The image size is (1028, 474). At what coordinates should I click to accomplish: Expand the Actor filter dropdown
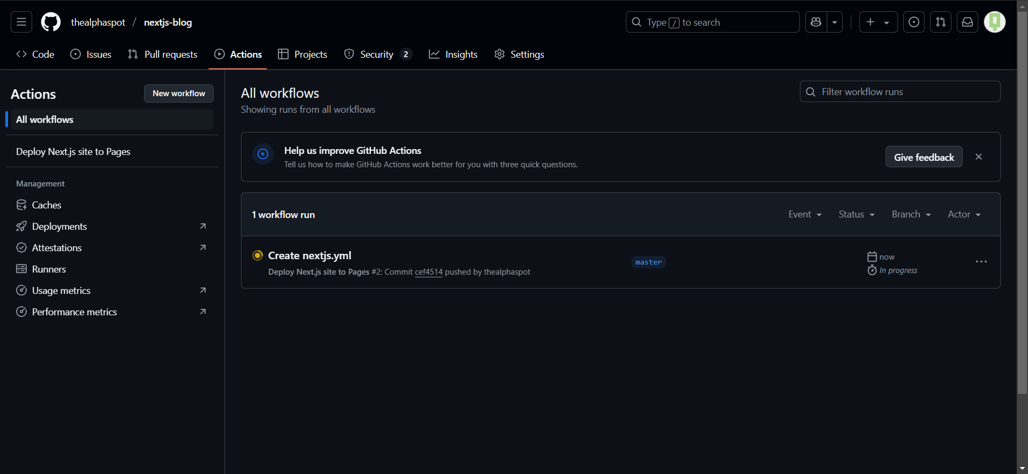(964, 214)
